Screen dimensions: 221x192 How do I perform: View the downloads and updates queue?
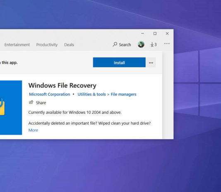(x=154, y=44)
